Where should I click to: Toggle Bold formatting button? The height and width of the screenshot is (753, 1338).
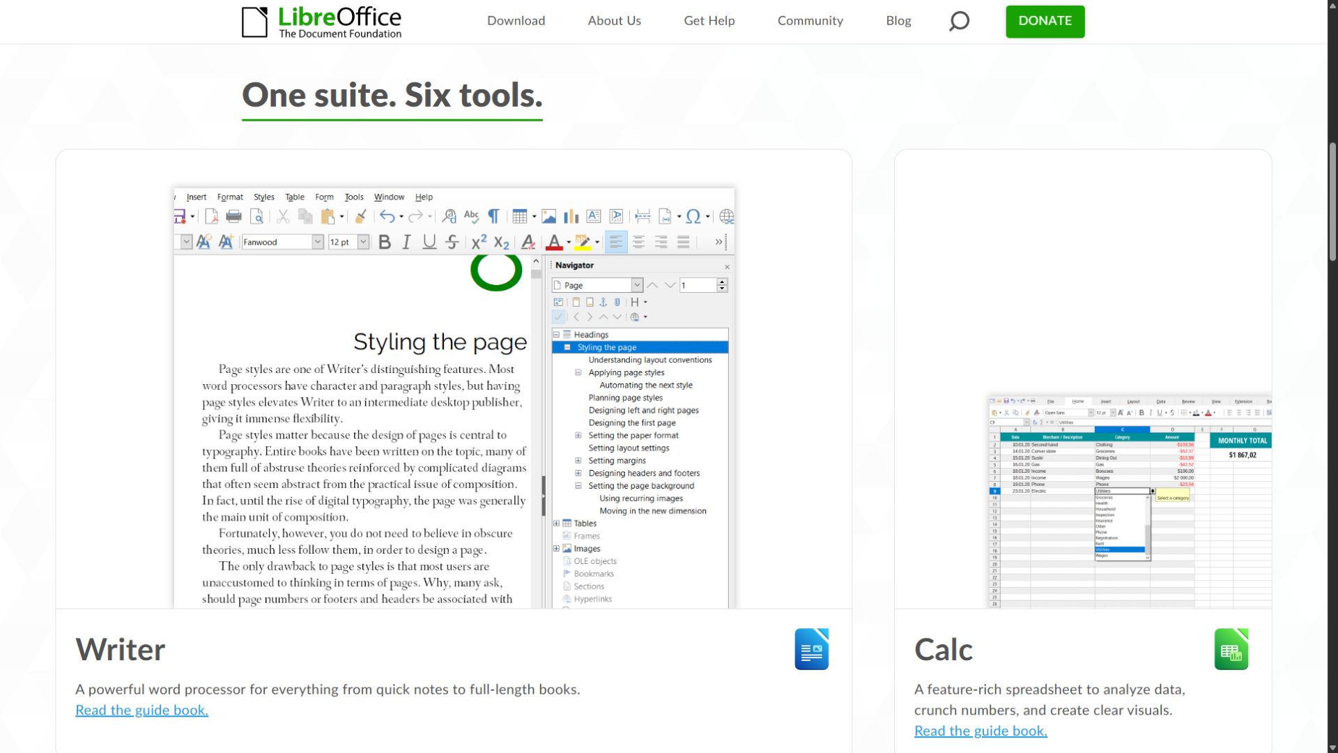click(385, 242)
